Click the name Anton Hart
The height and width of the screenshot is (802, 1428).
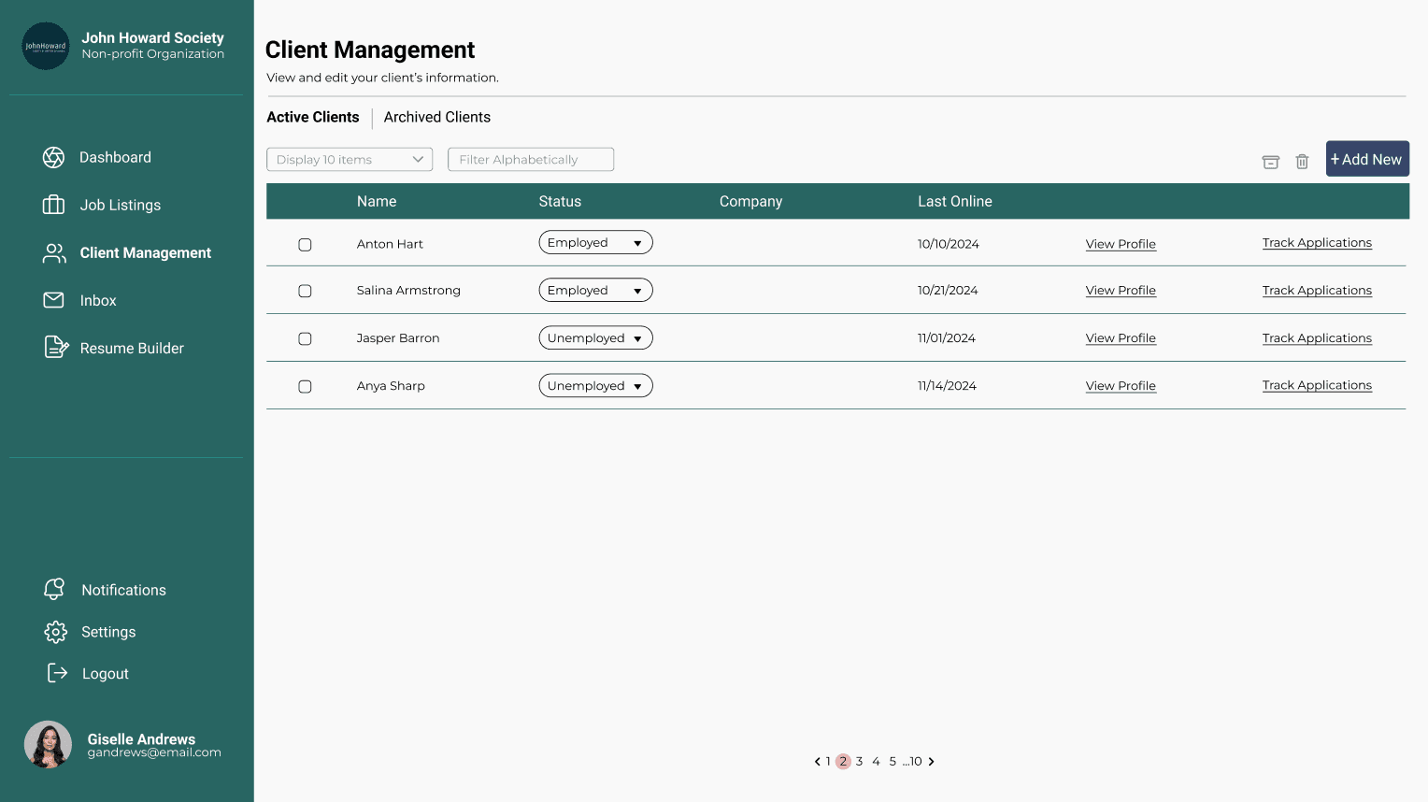tap(390, 244)
